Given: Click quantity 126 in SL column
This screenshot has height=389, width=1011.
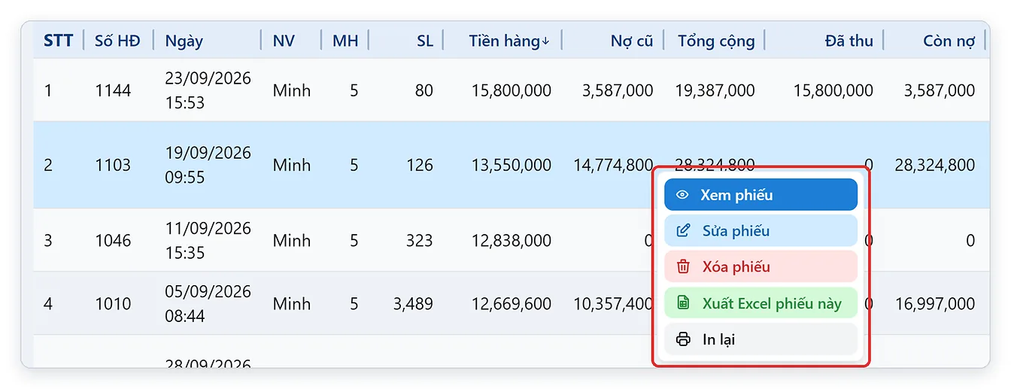Looking at the screenshot, I should coord(419,165).
